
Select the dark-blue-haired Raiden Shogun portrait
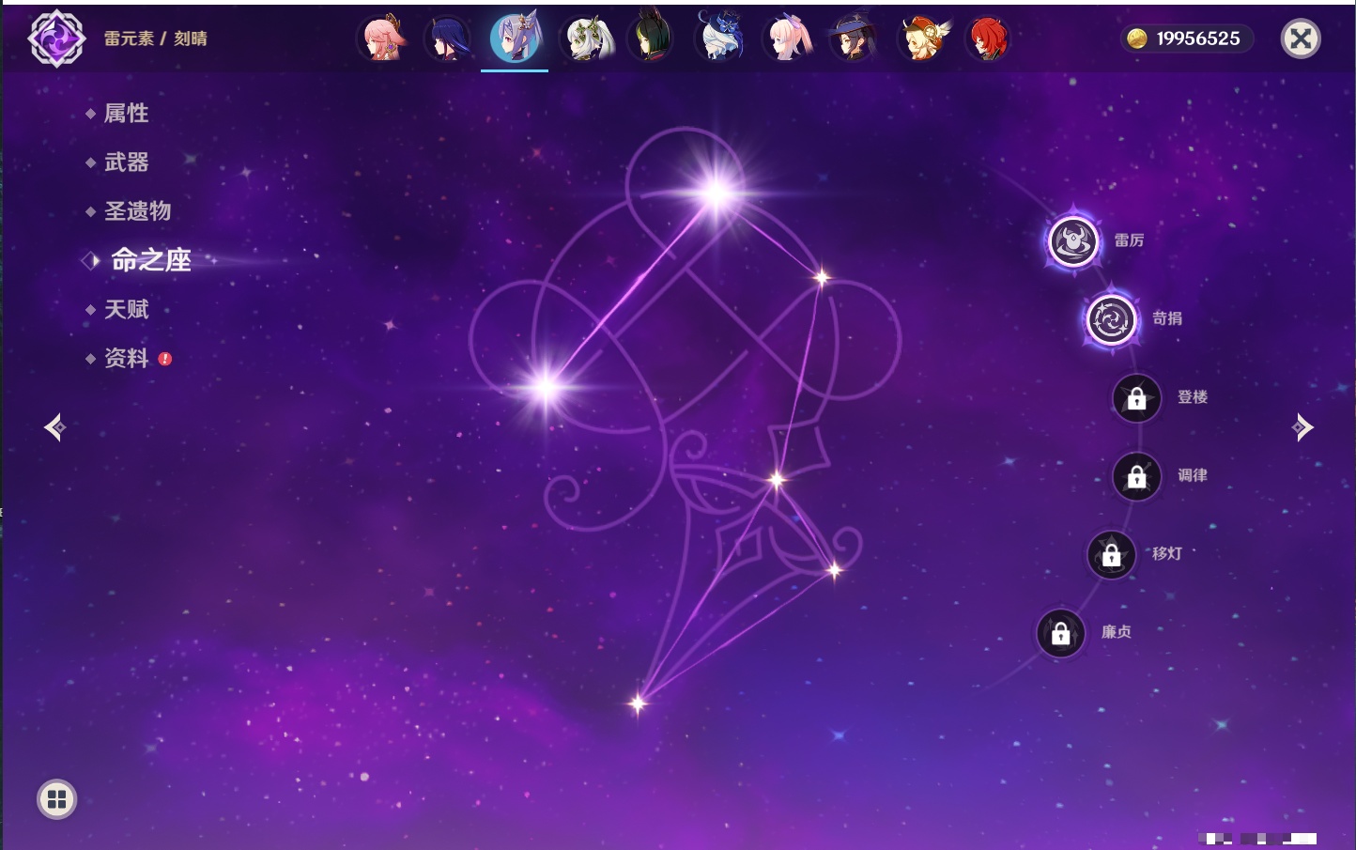click(448, 39)
